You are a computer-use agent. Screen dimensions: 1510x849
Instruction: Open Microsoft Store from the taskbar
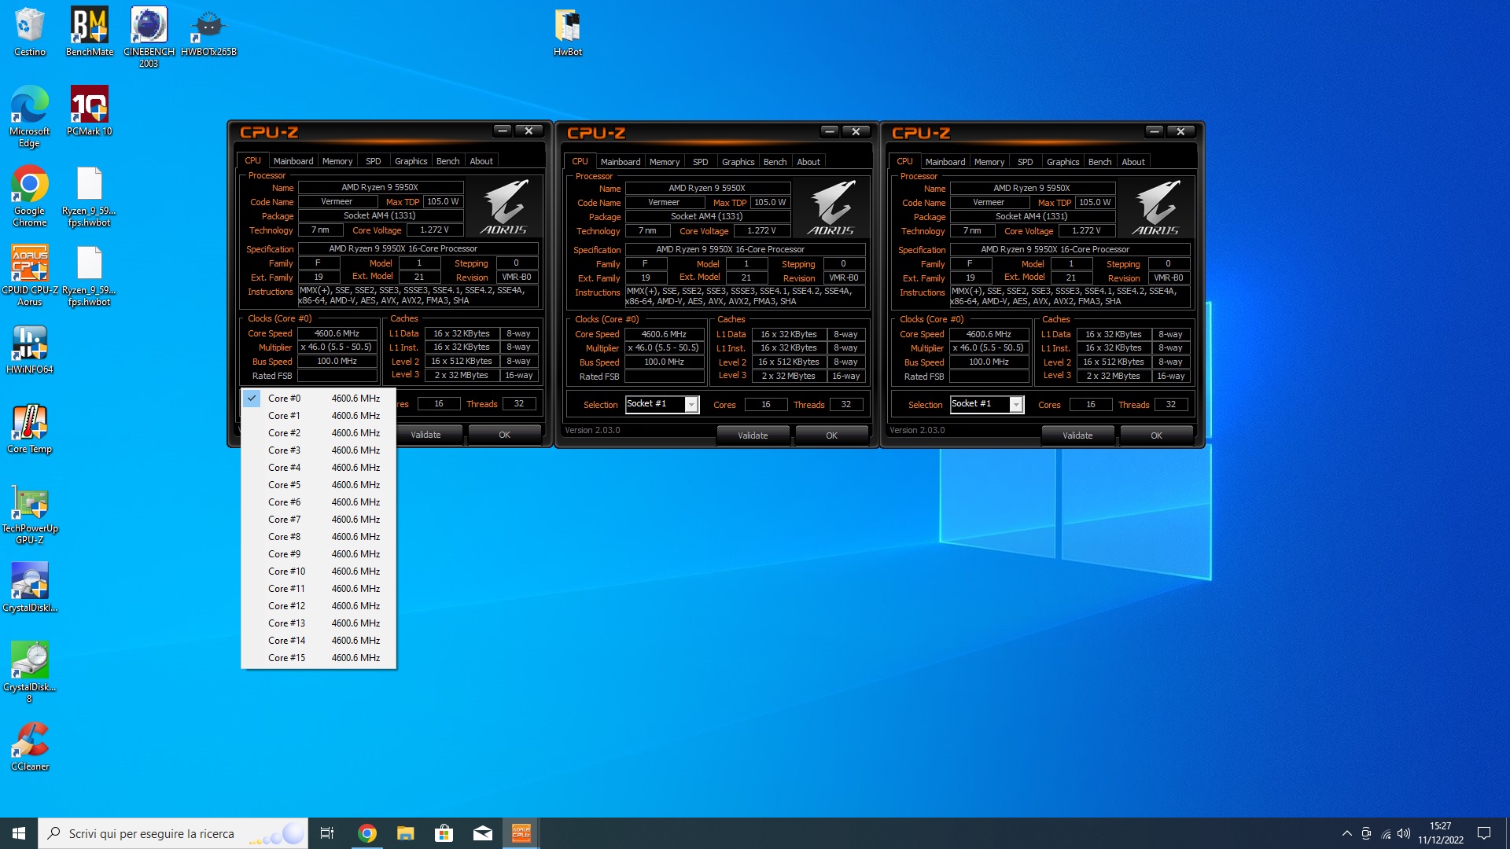pyautogui.click(x=444, y=833)
